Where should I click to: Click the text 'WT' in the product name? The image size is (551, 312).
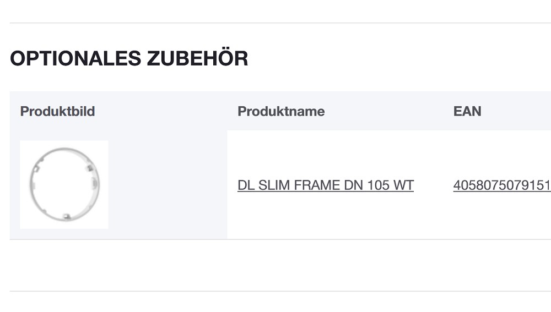coord(403,185)
